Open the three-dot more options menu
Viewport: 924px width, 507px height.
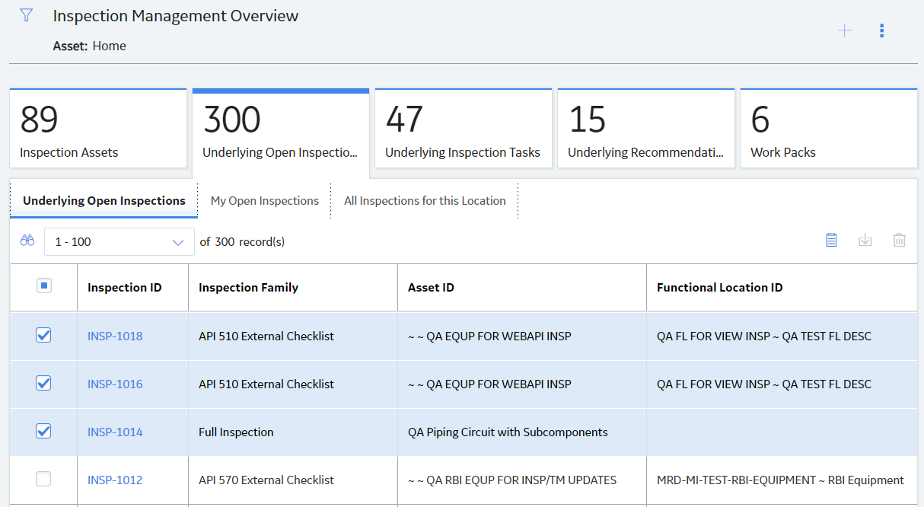pos(882,30)
